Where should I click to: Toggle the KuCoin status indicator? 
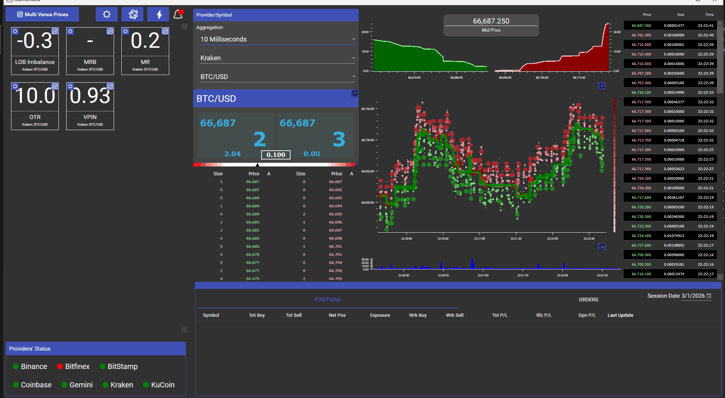145,385
